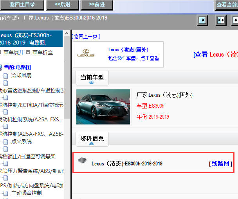Open the 冷却风扇 tree item
This screenshot has width=238, height=199.
tap(22, 75)
